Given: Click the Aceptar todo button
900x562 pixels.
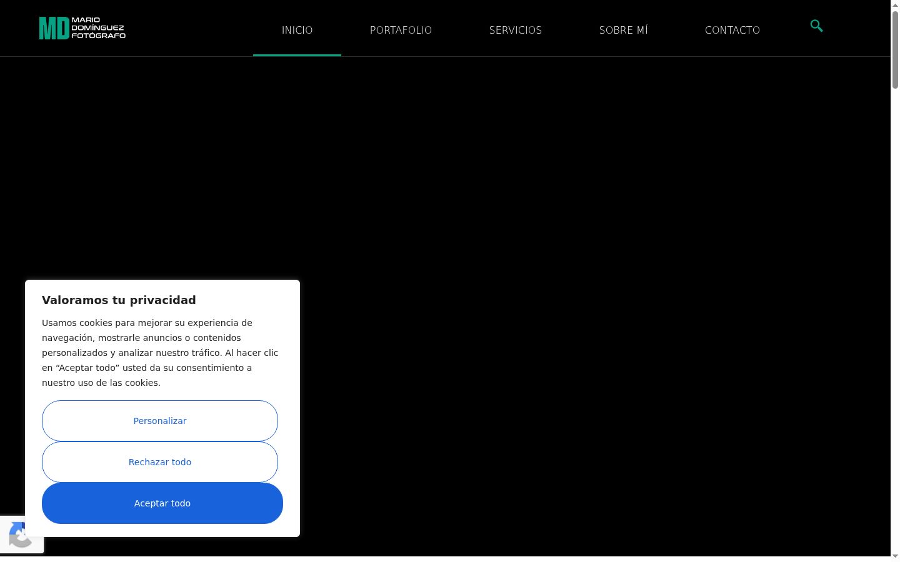Looking at the screenshot, I should point(162,503).
